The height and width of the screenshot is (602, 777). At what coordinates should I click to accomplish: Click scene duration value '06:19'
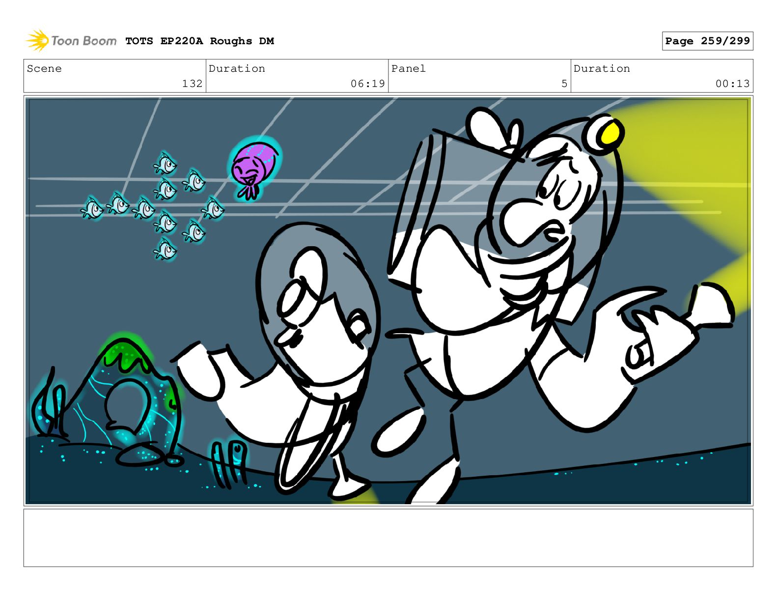coord(368,84)
